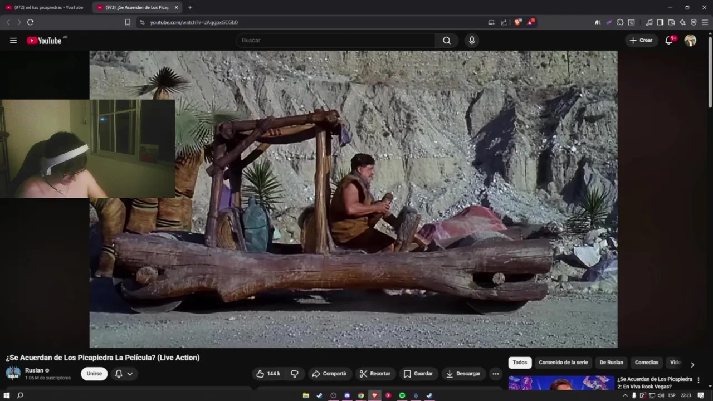Screen dimensions: 713x401
Task: Open more actions three-dot menu
Action: tap(496, 374)
